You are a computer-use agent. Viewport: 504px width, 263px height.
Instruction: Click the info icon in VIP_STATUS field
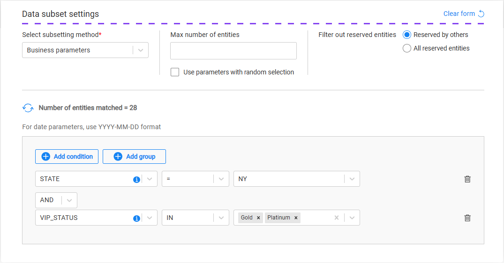pyautogui.click(x=136, y=218)
